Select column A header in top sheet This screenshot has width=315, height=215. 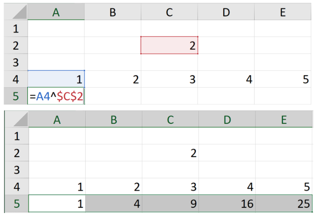(56, 12)
